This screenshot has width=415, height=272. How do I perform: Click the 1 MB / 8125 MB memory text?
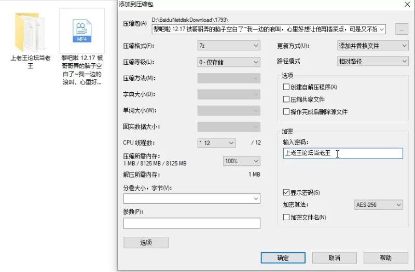click(155, 163)
